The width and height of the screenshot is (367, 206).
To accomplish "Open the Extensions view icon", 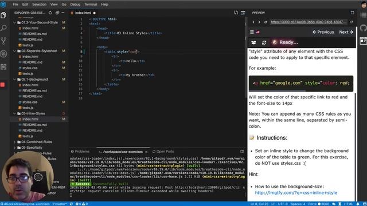I will click(3, 67).
